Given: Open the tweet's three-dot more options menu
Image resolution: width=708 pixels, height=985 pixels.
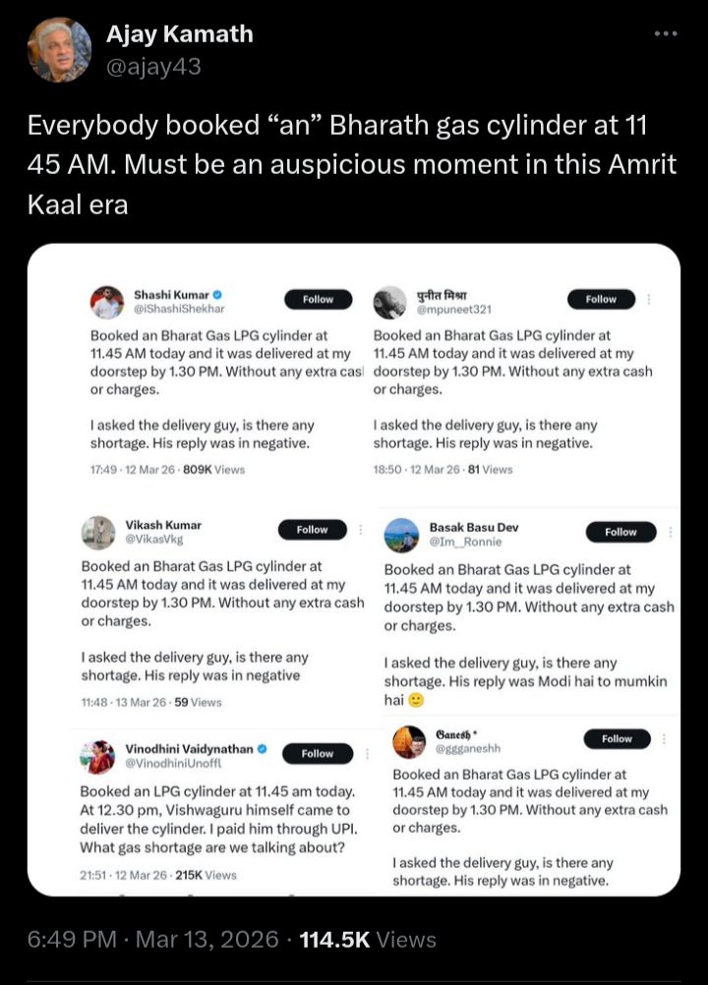Looking at the screenshot, I should [x=666, y=34].
